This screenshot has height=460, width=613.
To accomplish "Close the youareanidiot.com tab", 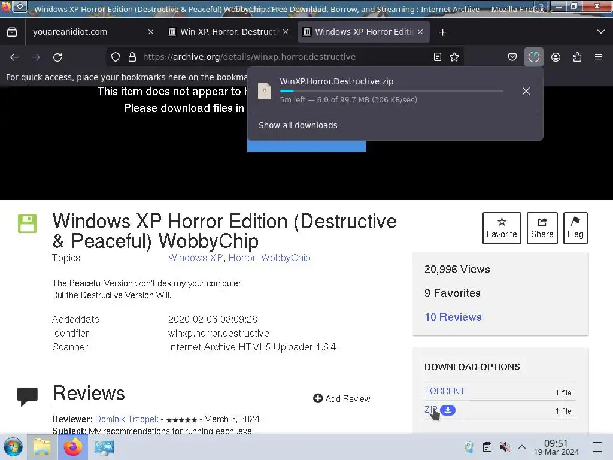I will [151, 32].
